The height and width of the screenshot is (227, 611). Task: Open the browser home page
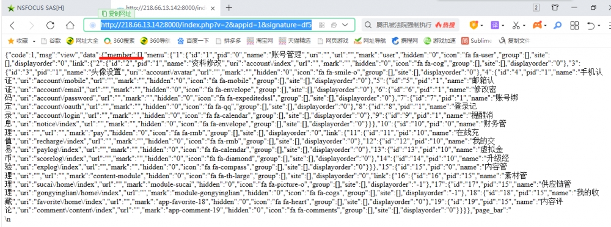tap(70, 25)
